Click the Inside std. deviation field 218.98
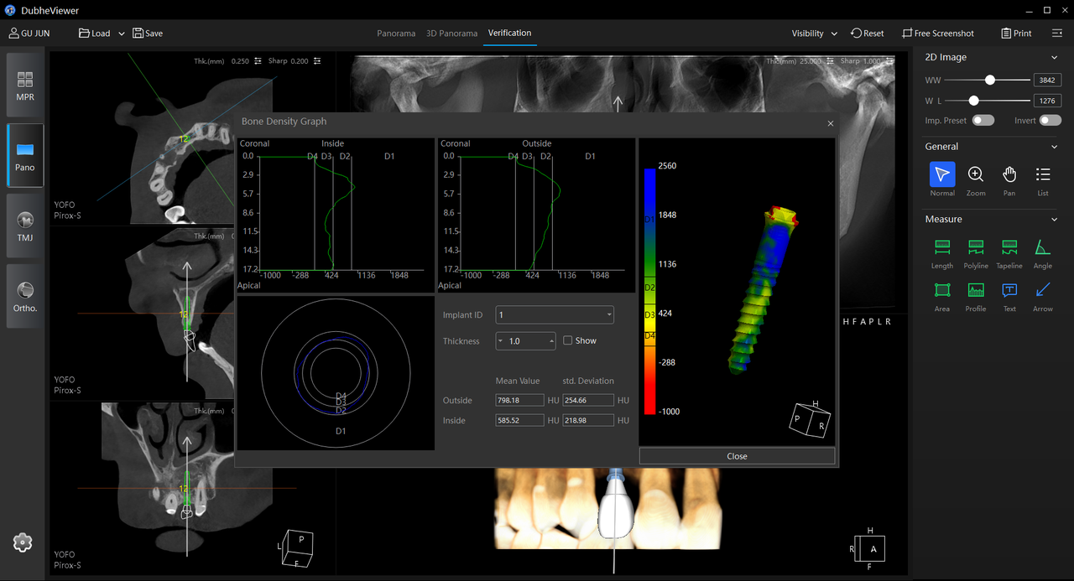Image resolution: width=1074 pixels, height=581 pixels. [588, 421]
